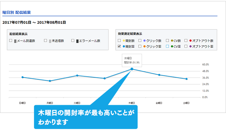Tick the 未送信数 checkbox
Viewport: 226px width, 130px height.
[x=46, y=41]
